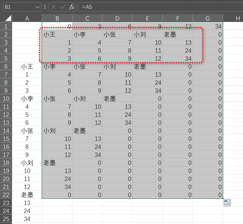Viewport: 243px width, 224px height.
Task: Click cell E2 containing 小刘
Action: click(147, 34)
